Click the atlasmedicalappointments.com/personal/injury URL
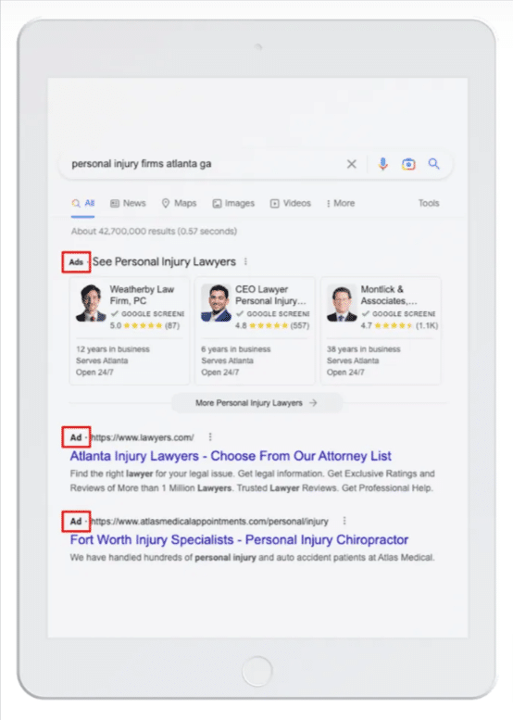The width and height of the screenshot is (513, 720). pos(209,521)
